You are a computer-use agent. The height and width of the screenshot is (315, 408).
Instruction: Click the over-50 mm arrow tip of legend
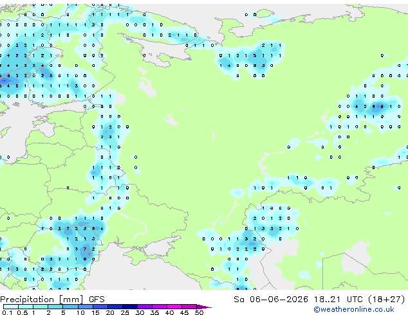pyautogui.click(x=204, y=307)
